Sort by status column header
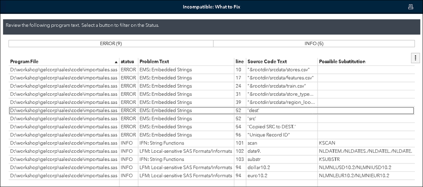423x187 pixels. tap(127, 62)
